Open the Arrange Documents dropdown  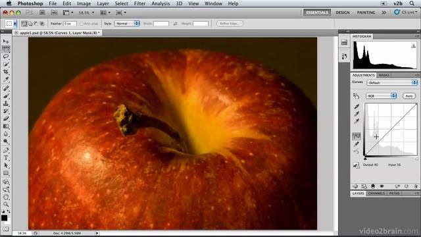click(105, 13)
